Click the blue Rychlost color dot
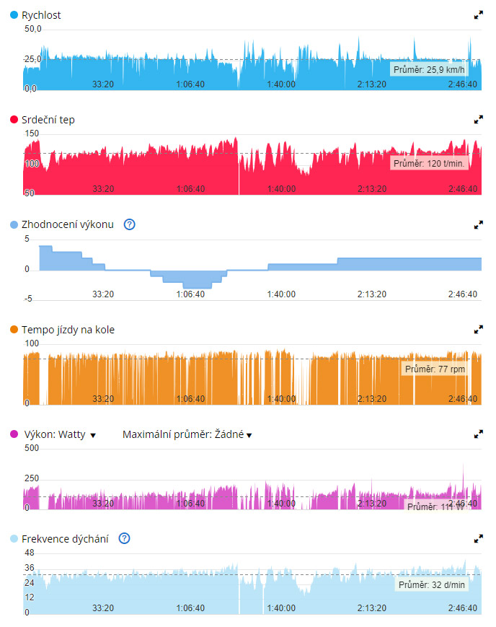 14,14
